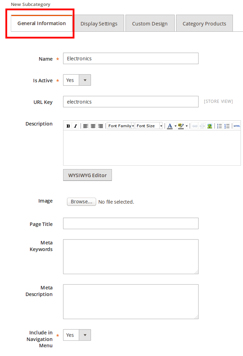Insert an ordered numbered list

point(227,126)
